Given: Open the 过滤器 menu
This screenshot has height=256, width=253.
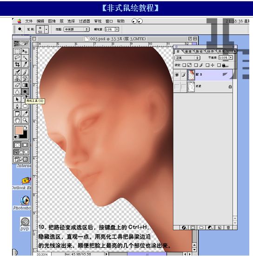Looking at the screenshot, I should (84, 21).
